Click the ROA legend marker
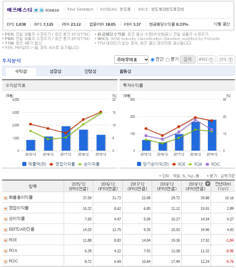This screenshot has height=268, width=236. coord(190,164)
